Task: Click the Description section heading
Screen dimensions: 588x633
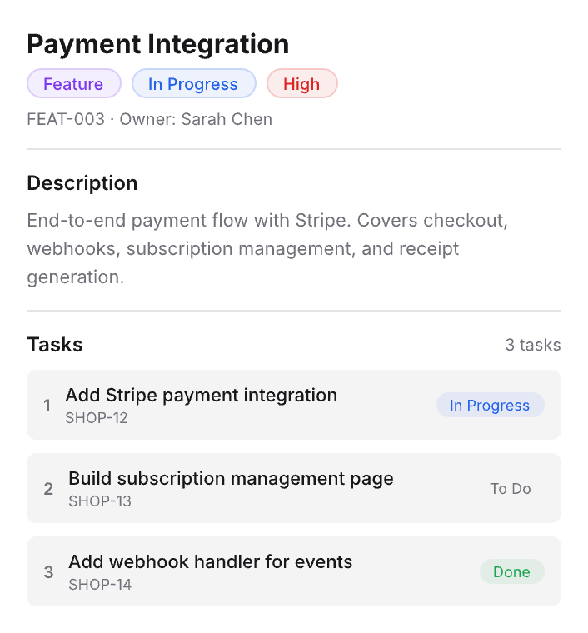Action: pos(82,183)
